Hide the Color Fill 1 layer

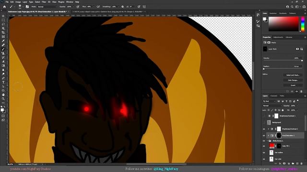click(264, 146)
